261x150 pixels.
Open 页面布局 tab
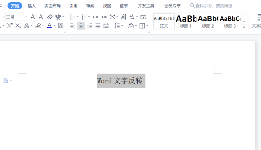(x=52, y=6)
